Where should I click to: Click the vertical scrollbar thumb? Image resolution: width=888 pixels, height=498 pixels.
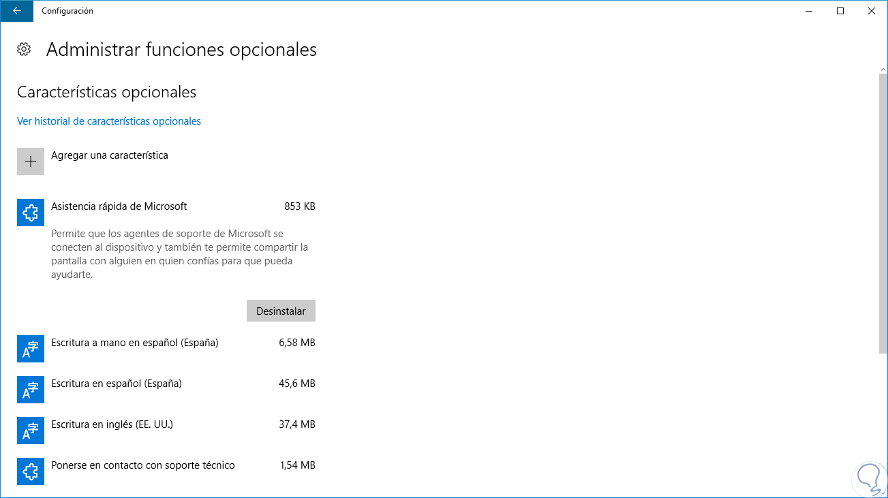pos(883,211)
